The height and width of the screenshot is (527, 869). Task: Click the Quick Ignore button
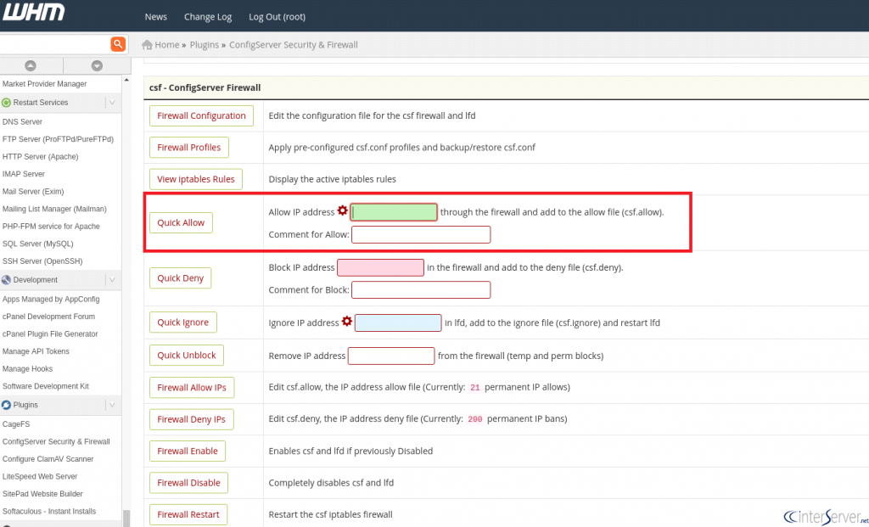[x=183, y=322]
